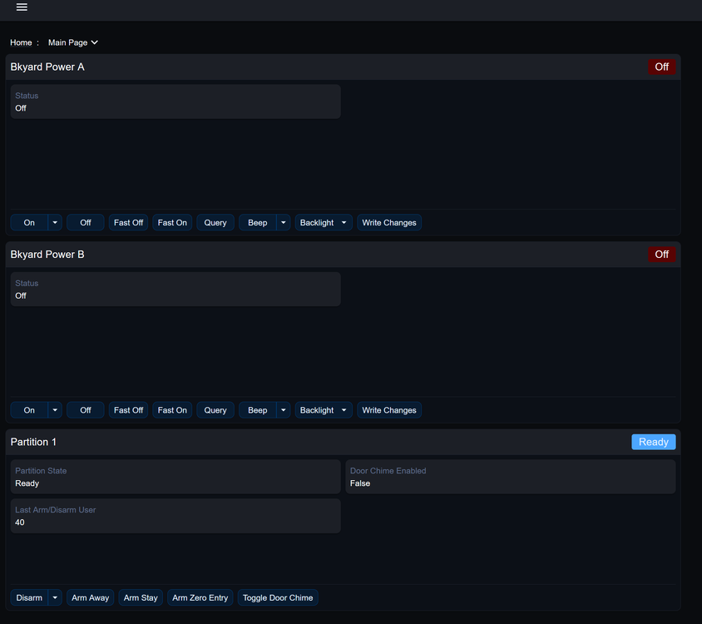Go to Home breadcrumb
The image size is (702, 624).
coord(21,42)
